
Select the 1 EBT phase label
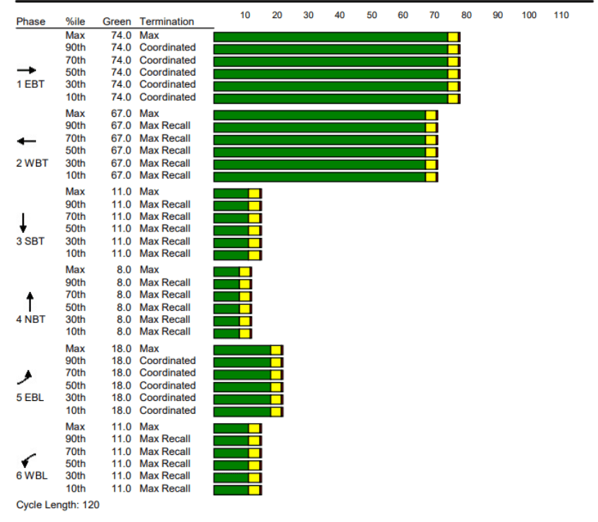click(30, 84)
